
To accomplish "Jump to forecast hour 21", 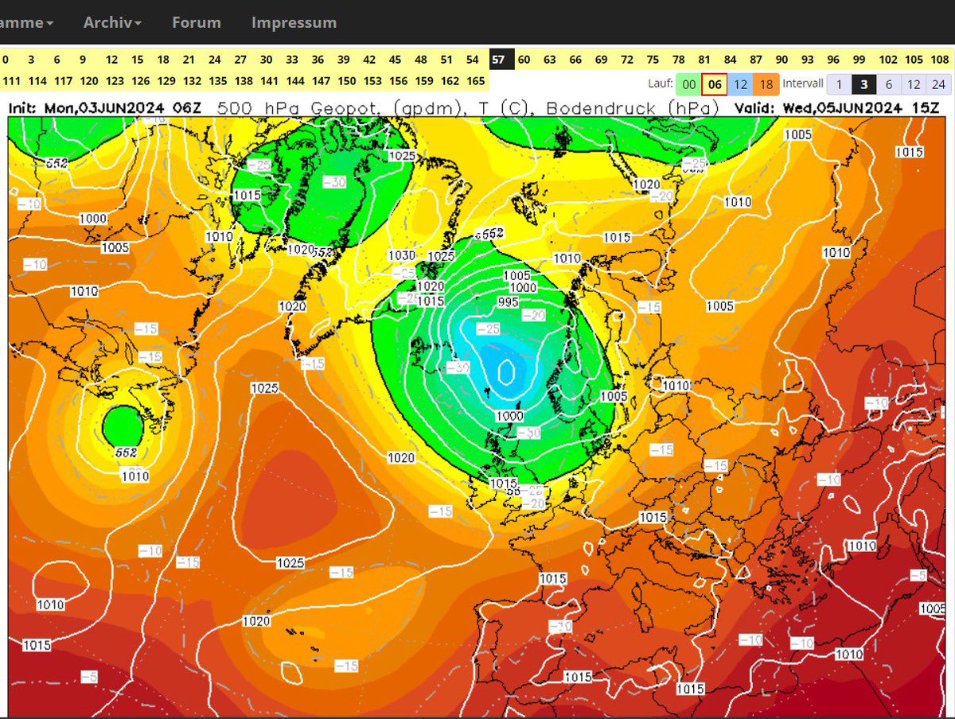I will click(189, 60).
